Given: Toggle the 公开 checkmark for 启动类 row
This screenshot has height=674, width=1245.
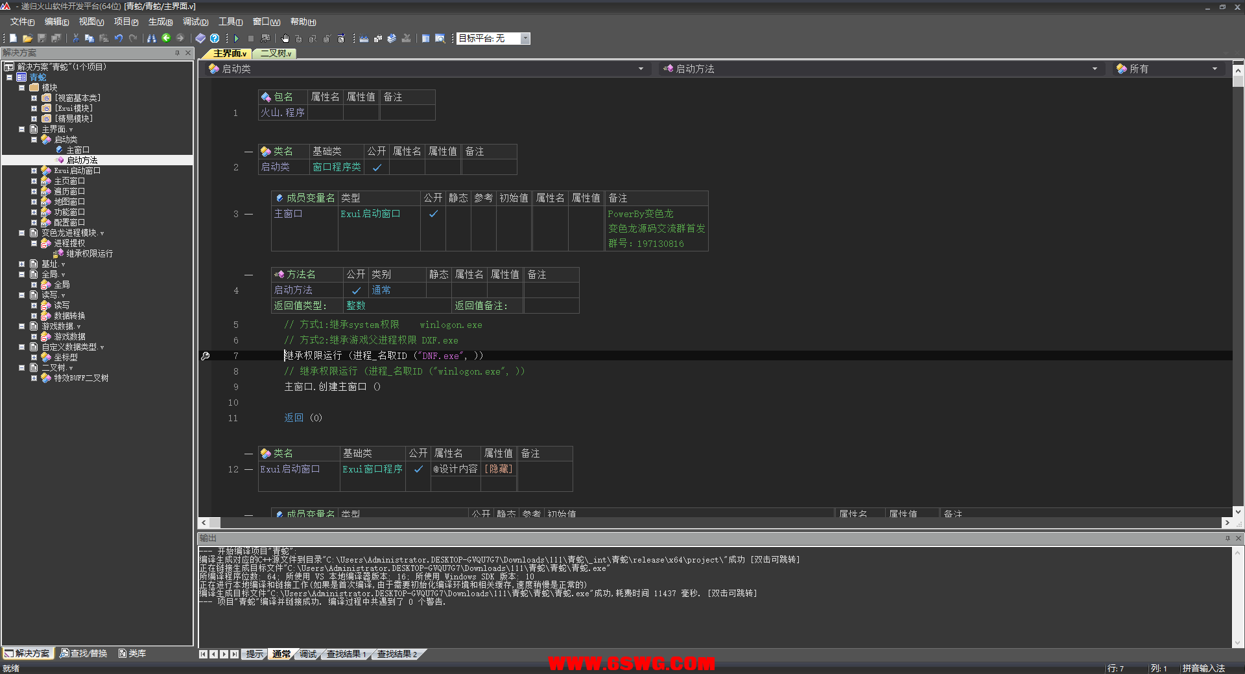Looking at the screenshot, I should (x=377, y=167).
